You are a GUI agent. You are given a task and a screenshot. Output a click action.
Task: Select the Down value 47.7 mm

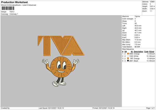(x=138, y=33)
